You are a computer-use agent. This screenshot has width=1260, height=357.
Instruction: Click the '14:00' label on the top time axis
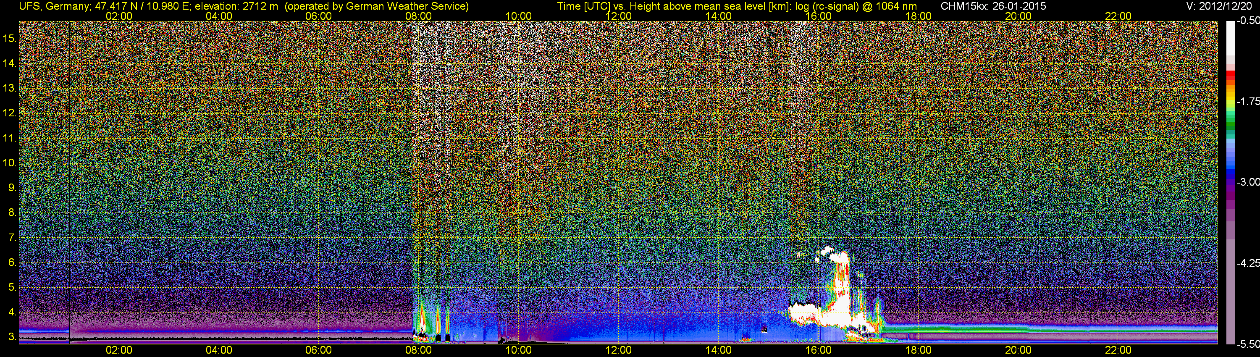[719, 16]
